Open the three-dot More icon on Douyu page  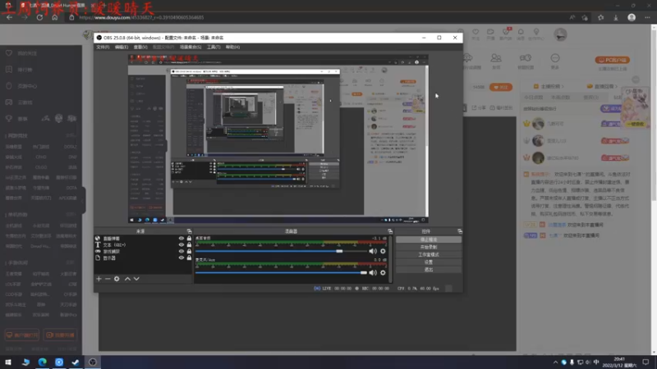[555, 58]
